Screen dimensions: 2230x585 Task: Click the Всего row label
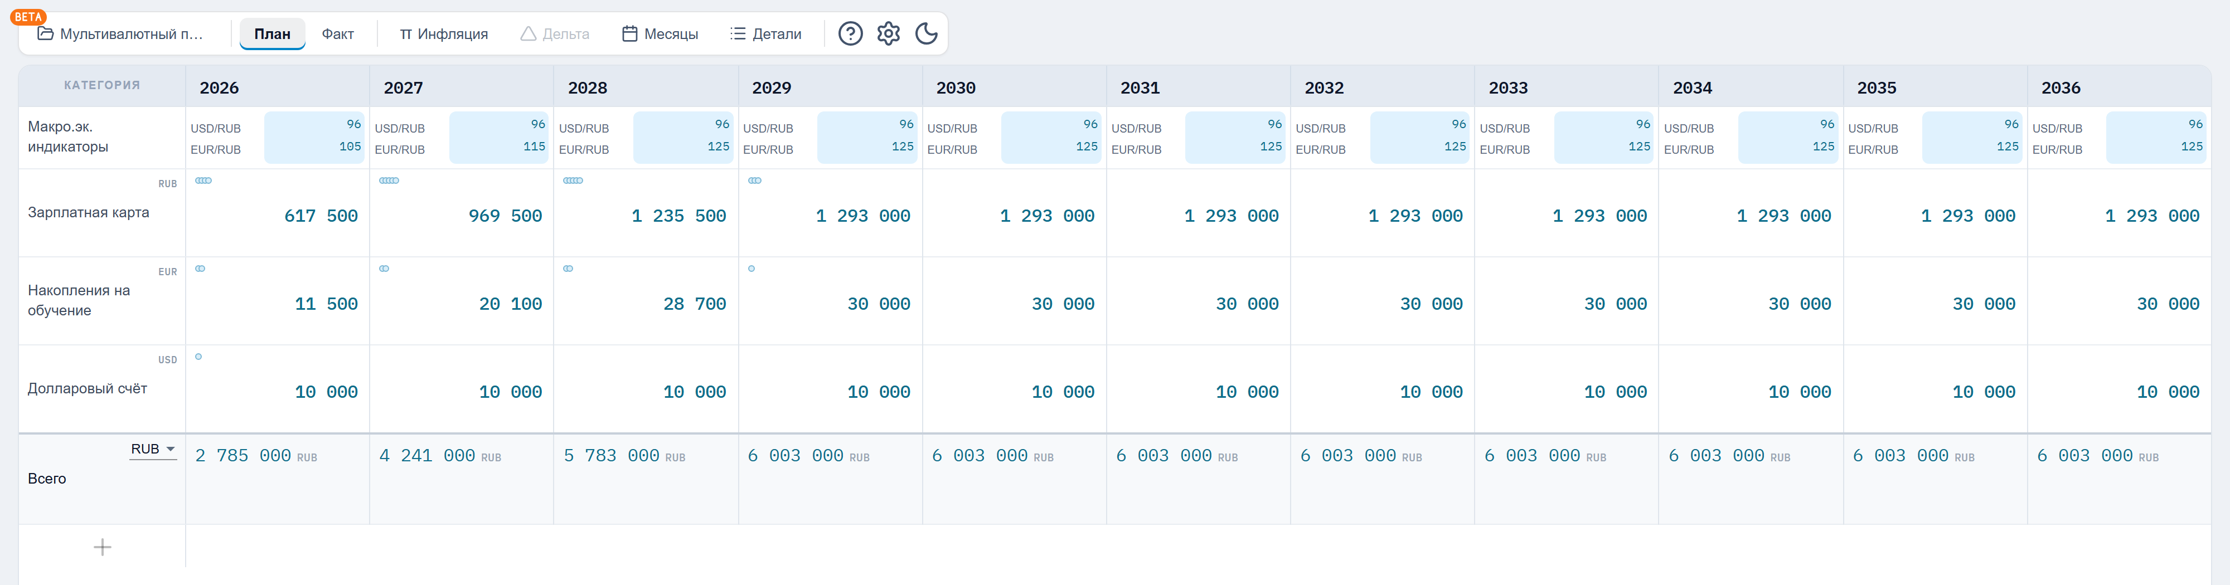47,479
